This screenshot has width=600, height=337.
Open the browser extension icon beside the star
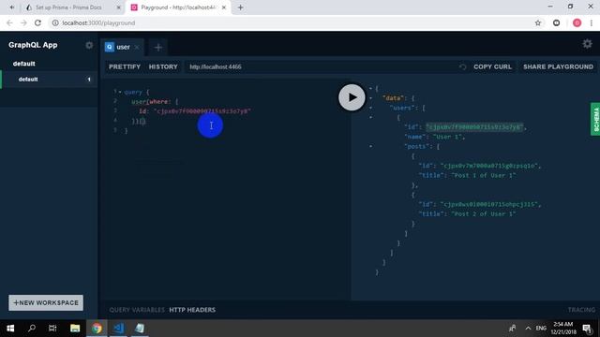point(556,22)
